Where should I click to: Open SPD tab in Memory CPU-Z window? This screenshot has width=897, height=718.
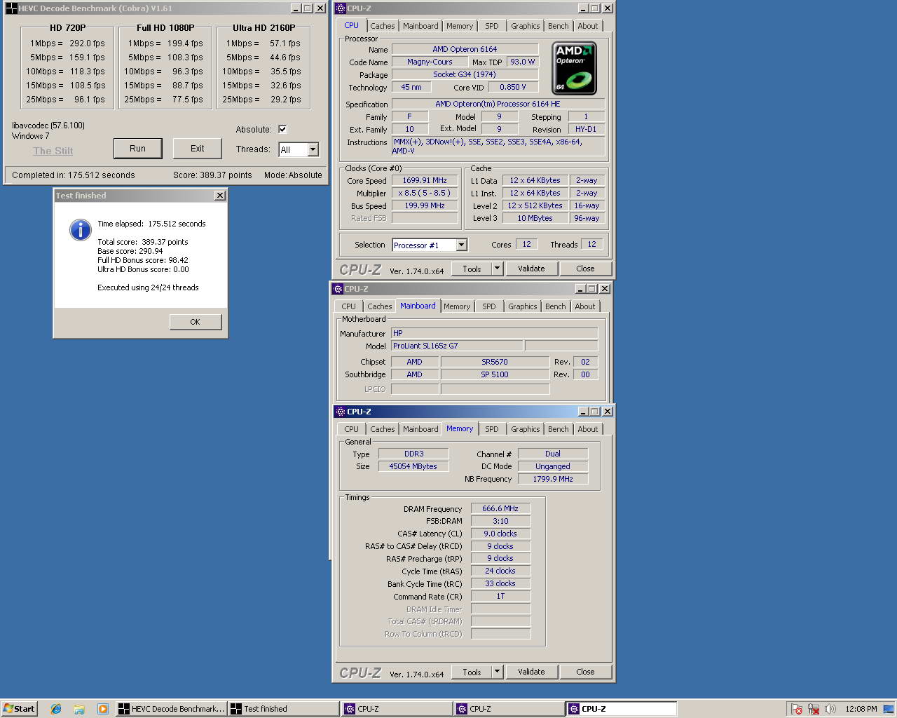492,429
